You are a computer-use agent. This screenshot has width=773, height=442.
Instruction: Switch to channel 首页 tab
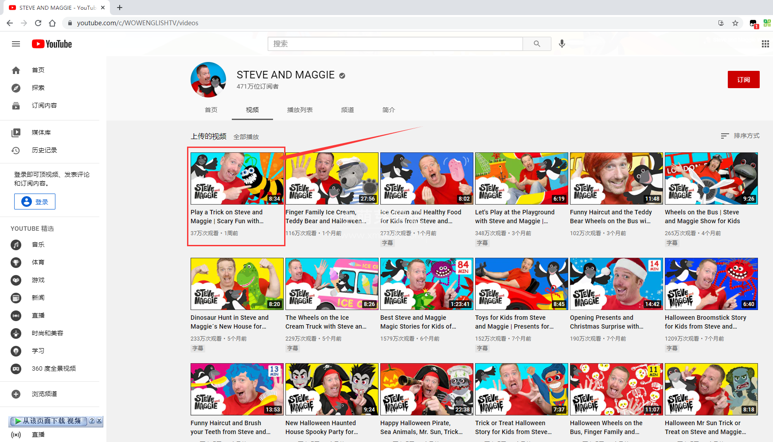click(211, 110)
